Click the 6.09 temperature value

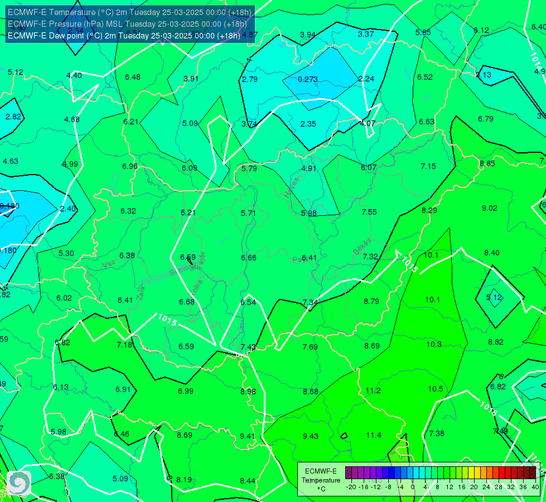(190, 168)
